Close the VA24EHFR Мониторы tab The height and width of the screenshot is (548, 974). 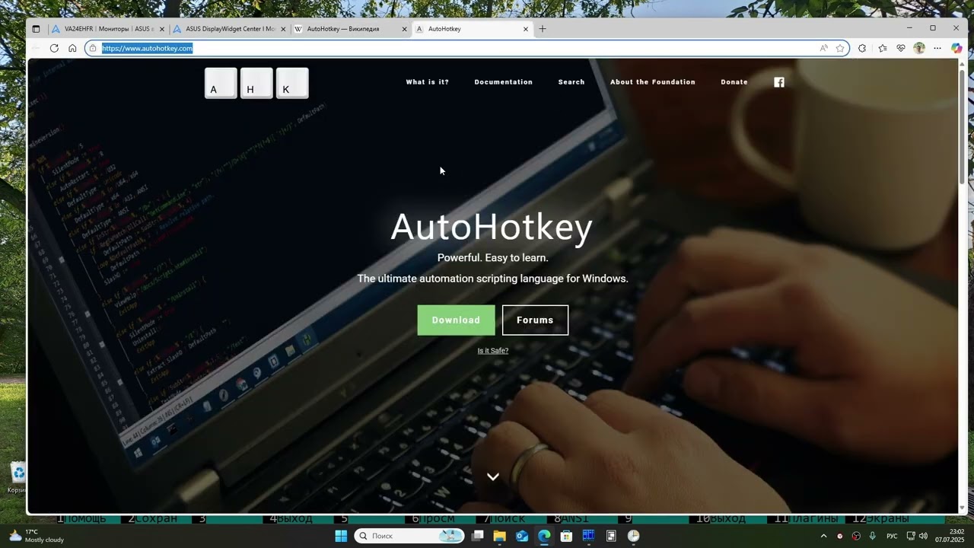162,29
